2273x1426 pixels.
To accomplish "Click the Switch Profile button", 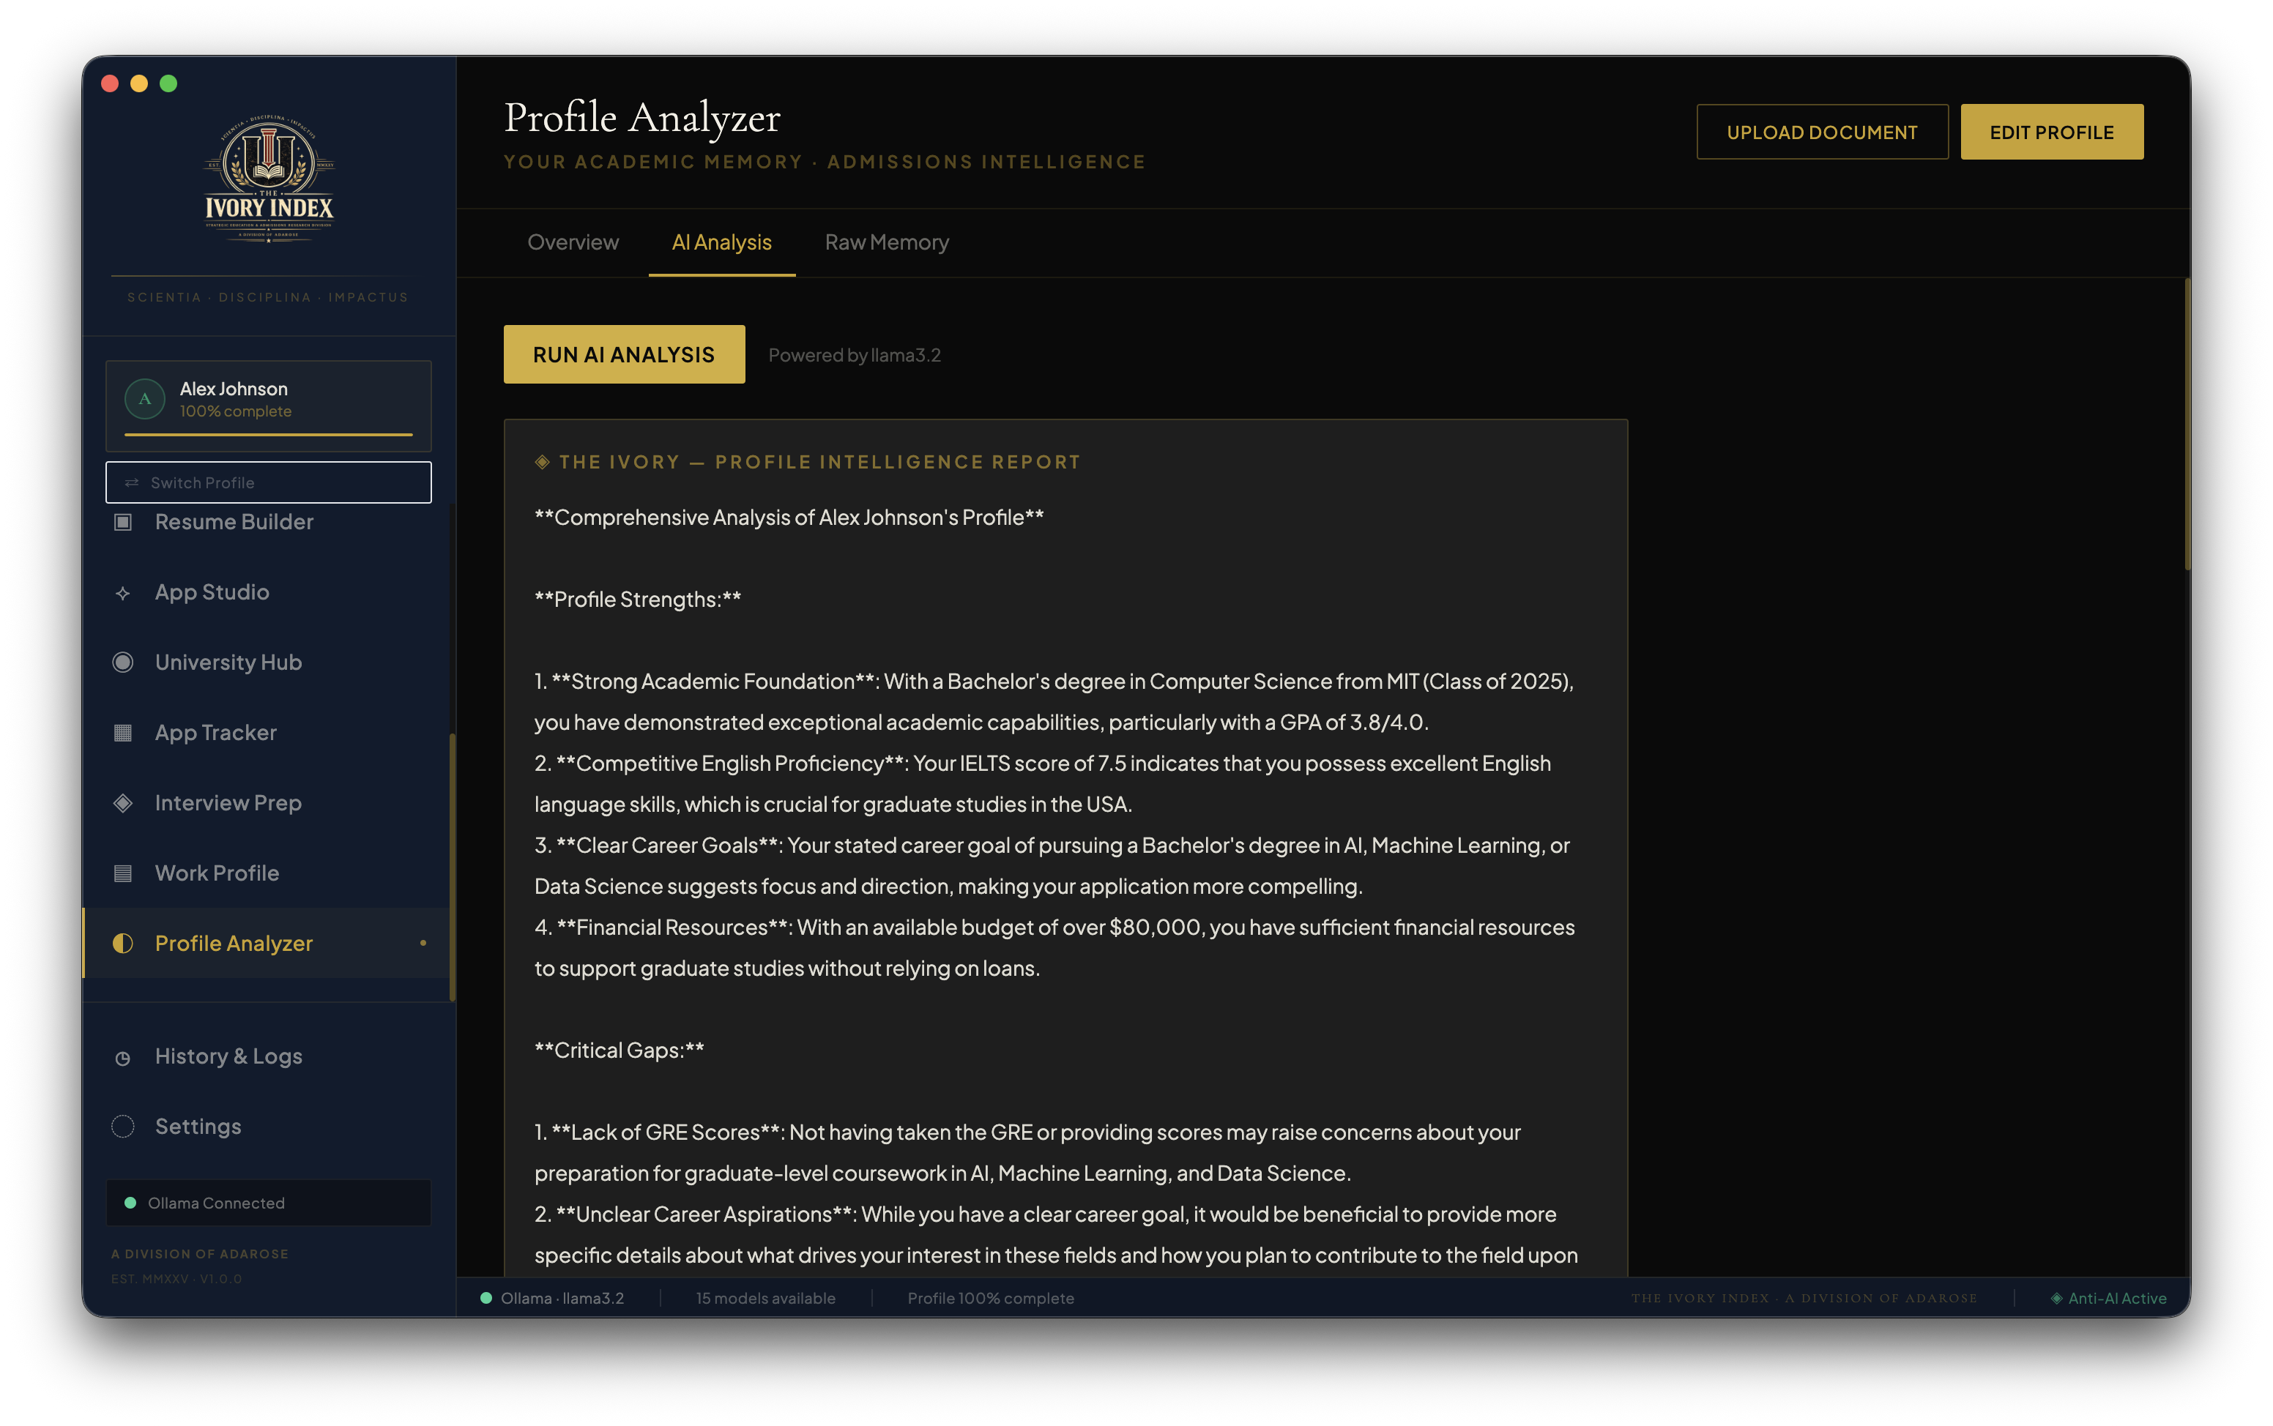I will click(x=269, y=483).
